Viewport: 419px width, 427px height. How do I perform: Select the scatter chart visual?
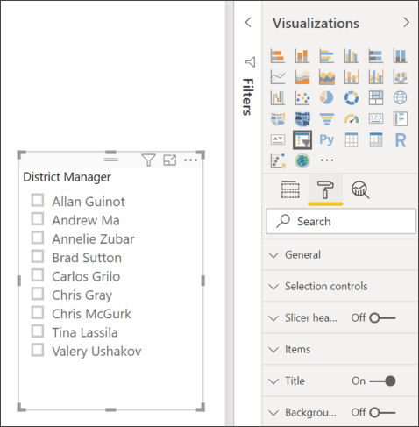coord(302,97)
